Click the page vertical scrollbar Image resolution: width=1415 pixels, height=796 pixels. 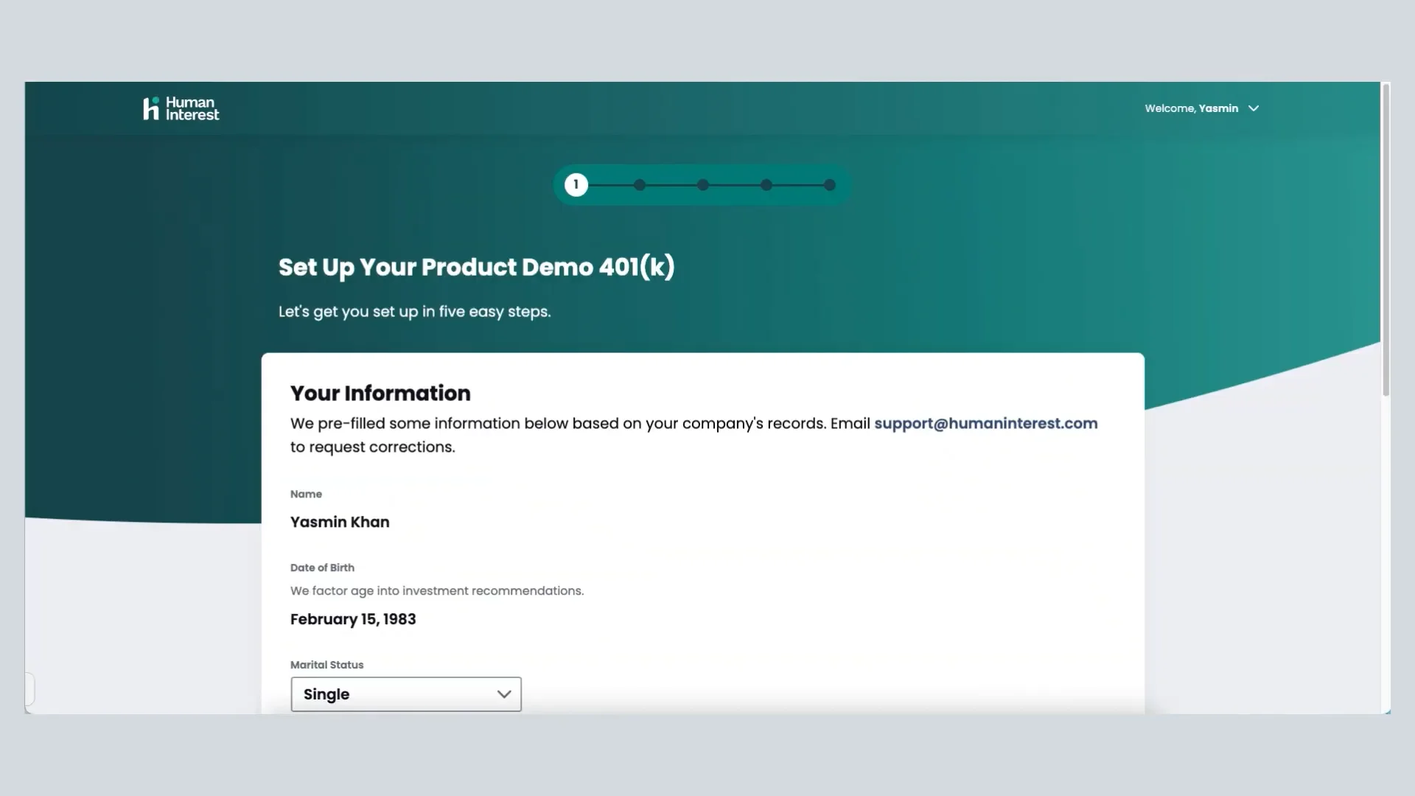coord(1386,240)
